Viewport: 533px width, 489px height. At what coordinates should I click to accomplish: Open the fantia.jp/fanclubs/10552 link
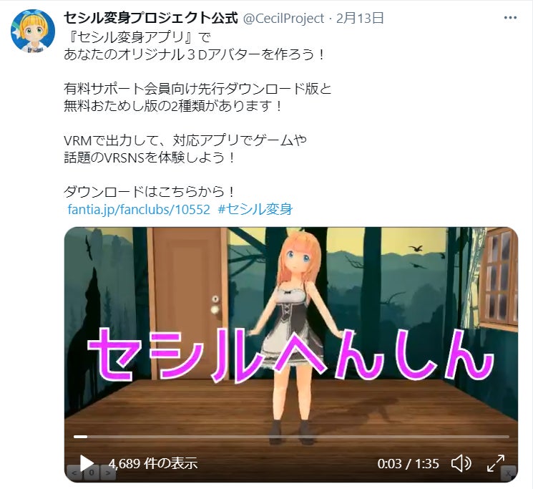[x=139, y=209]
